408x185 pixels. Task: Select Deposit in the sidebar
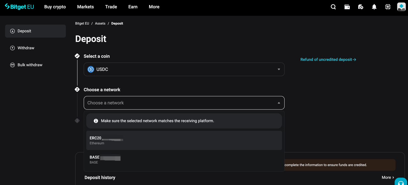35,31
